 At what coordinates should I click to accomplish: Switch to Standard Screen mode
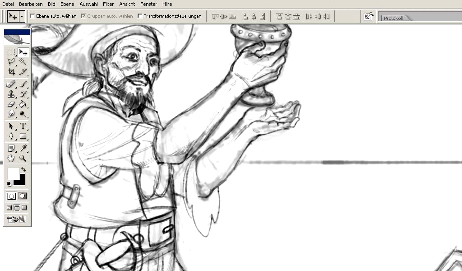point(9,208)
